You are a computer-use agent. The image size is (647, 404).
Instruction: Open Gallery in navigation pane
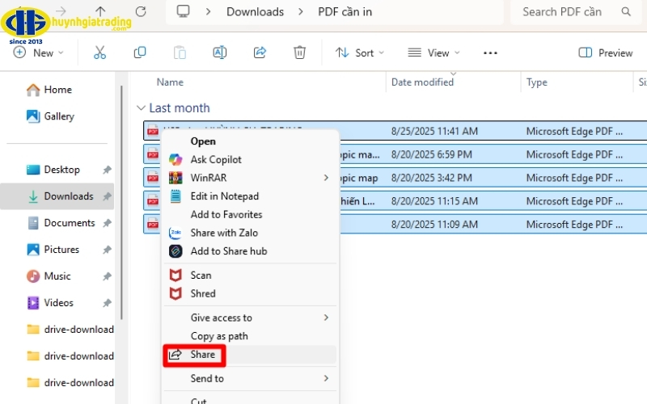[50, 116]
